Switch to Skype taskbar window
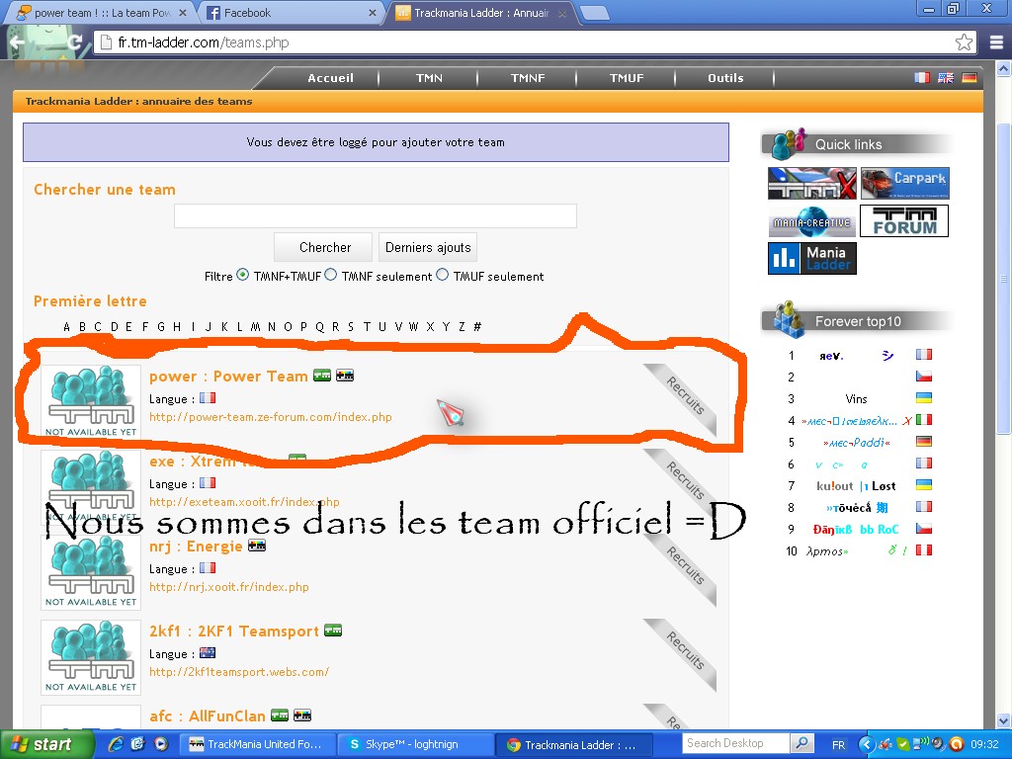The height and width of the screenshot is (759, 1012). pos(416,744)
